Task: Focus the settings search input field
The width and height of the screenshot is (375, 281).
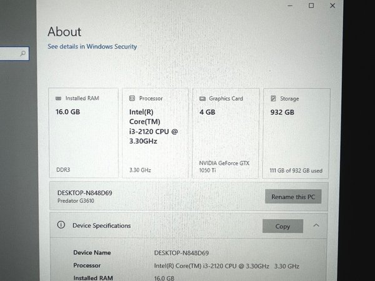Action: point(9,54)
